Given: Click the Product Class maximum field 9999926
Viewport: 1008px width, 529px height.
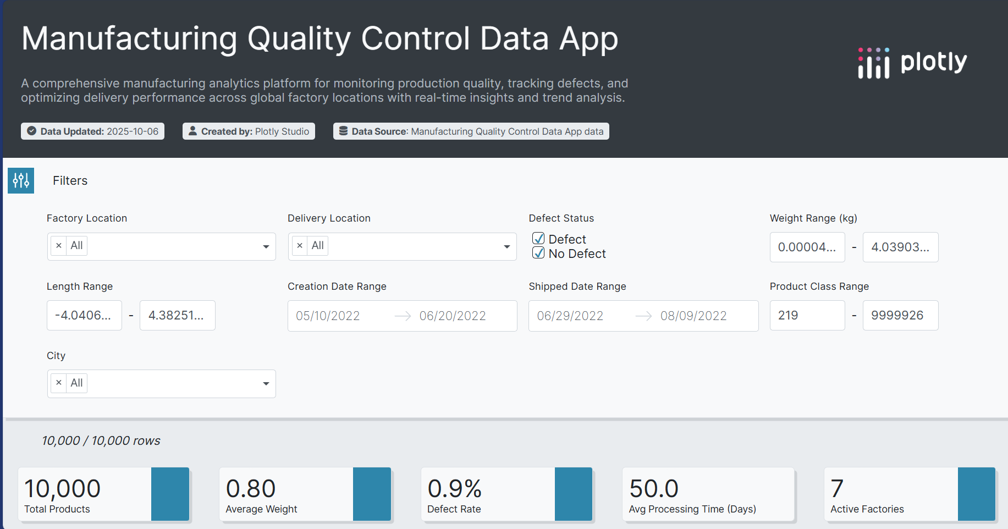Looking at the screenshot, I should coord(901,316).
